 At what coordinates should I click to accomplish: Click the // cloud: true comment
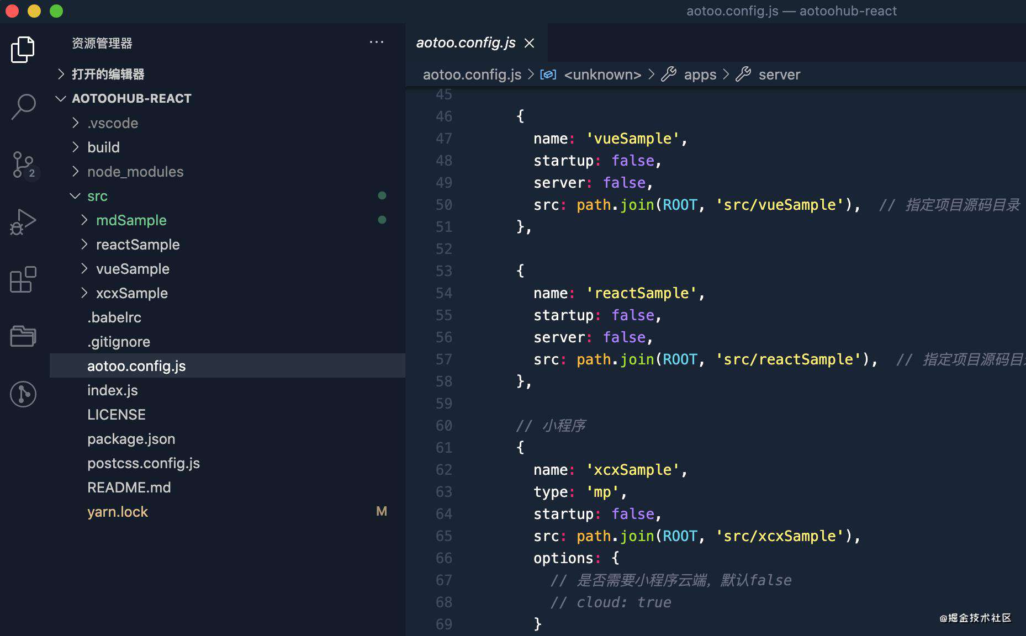coord(611,602)
